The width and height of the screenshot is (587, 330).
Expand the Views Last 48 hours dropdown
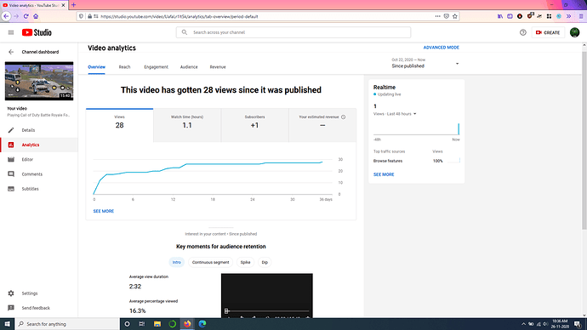395,114
